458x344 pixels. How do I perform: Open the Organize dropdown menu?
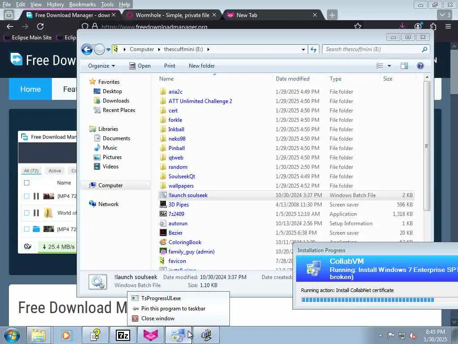coord(102,66)
